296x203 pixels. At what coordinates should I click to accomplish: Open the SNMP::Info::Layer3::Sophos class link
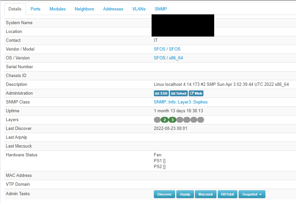click(x=181, y=102)
